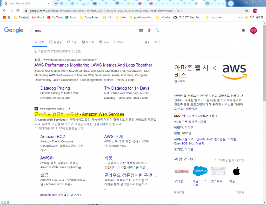Image resolution: width=266 pixels, height=205 pixels.
Task: Expand aws.amazon.com result dropdown arrow
Action: coord(69,109)
